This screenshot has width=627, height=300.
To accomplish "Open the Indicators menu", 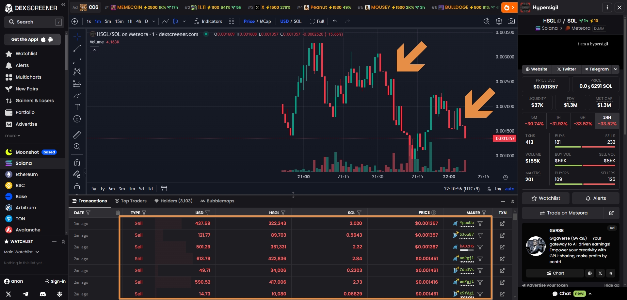I will (208, 21).
